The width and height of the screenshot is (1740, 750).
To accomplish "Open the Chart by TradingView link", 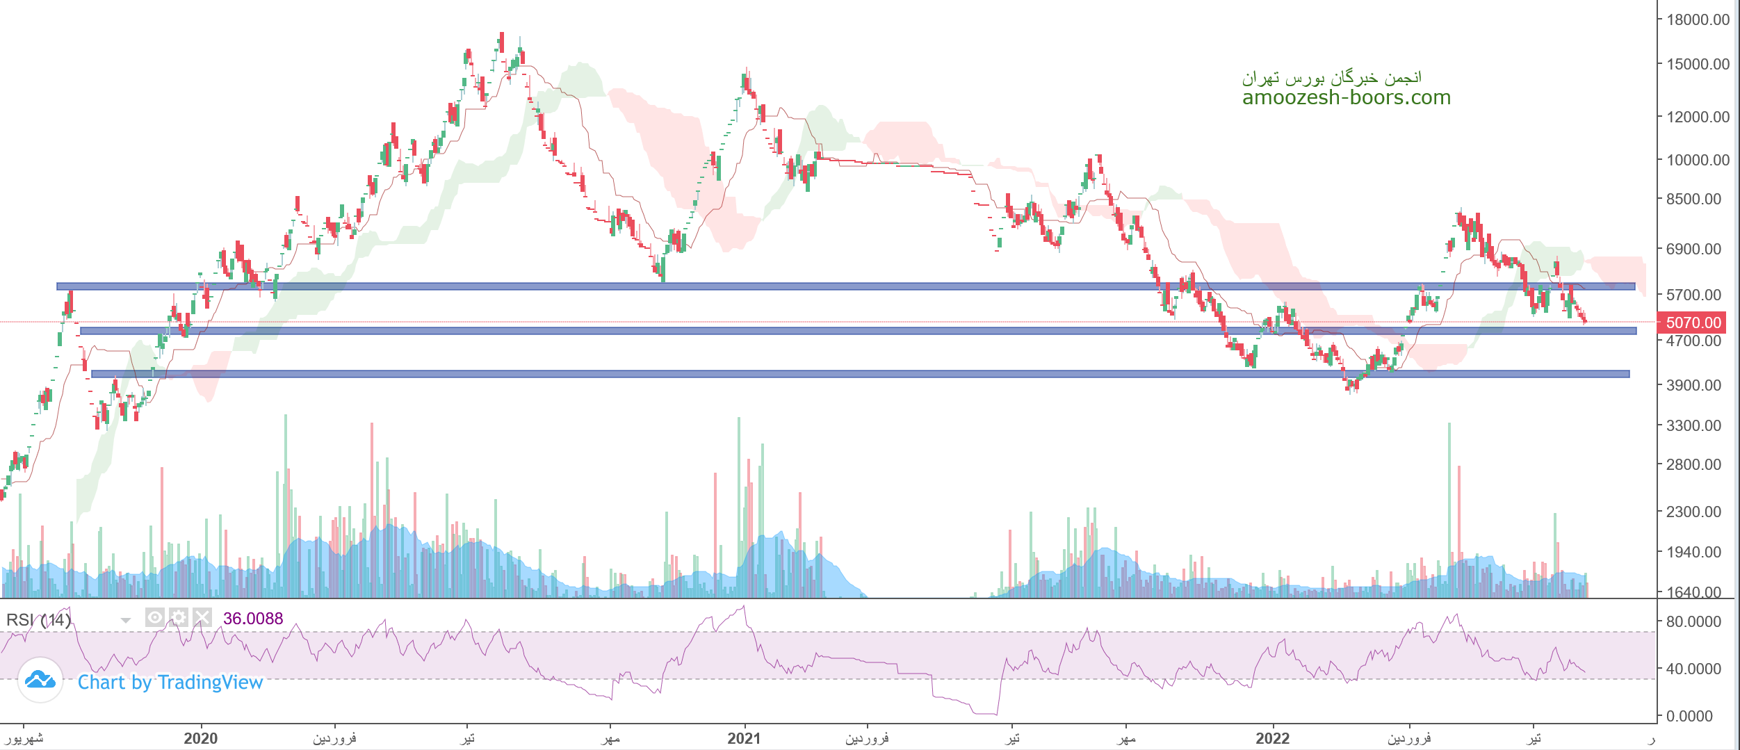I will [x=170, y=683].
